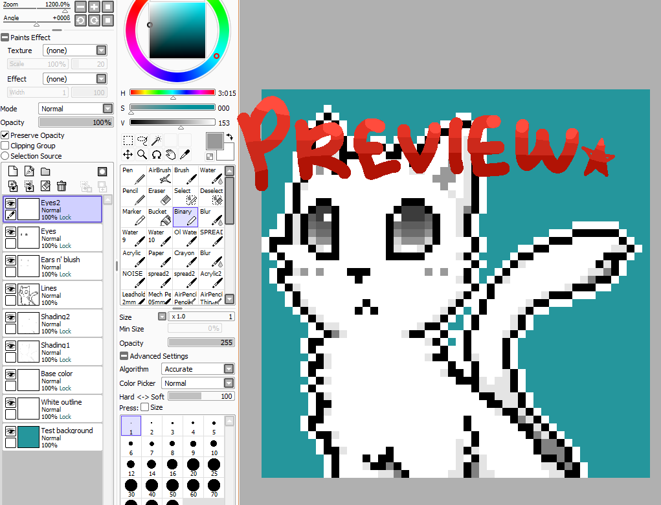This screenshot has height=505, width=661.
Task: Create a new normal layer
Action: click(13, 171)
